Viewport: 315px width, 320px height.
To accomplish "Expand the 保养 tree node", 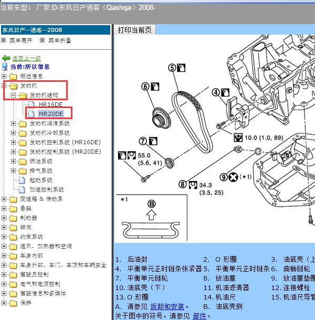I will [x=4, y=303].
